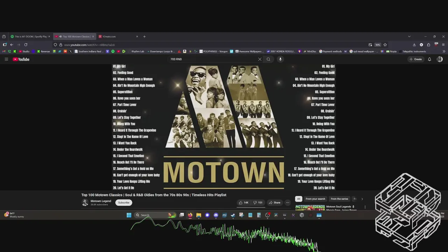Open the Windows Start menu
This screenshot has height=252, width=448.
(x=129, y=215)
